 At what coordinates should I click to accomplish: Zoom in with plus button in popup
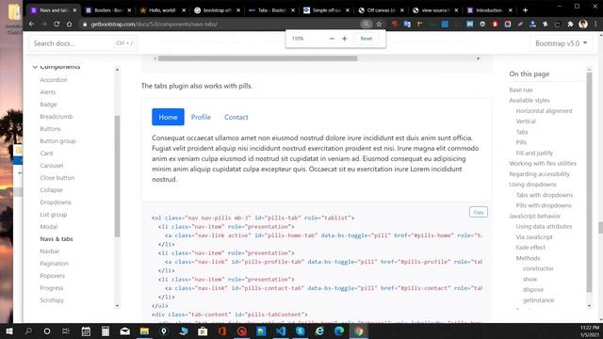(x=345, y=39)
